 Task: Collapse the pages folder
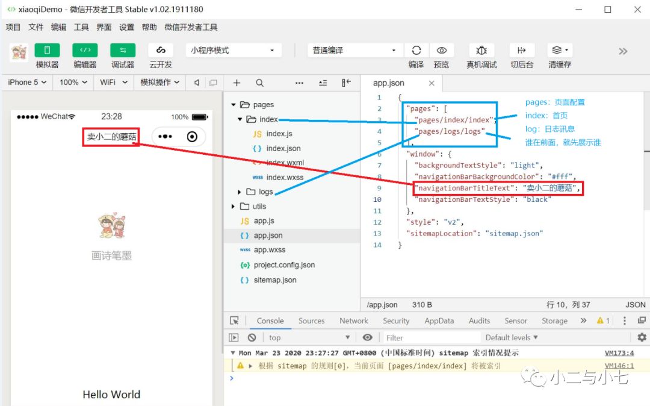pyautogui.click(x=234, y=104)
